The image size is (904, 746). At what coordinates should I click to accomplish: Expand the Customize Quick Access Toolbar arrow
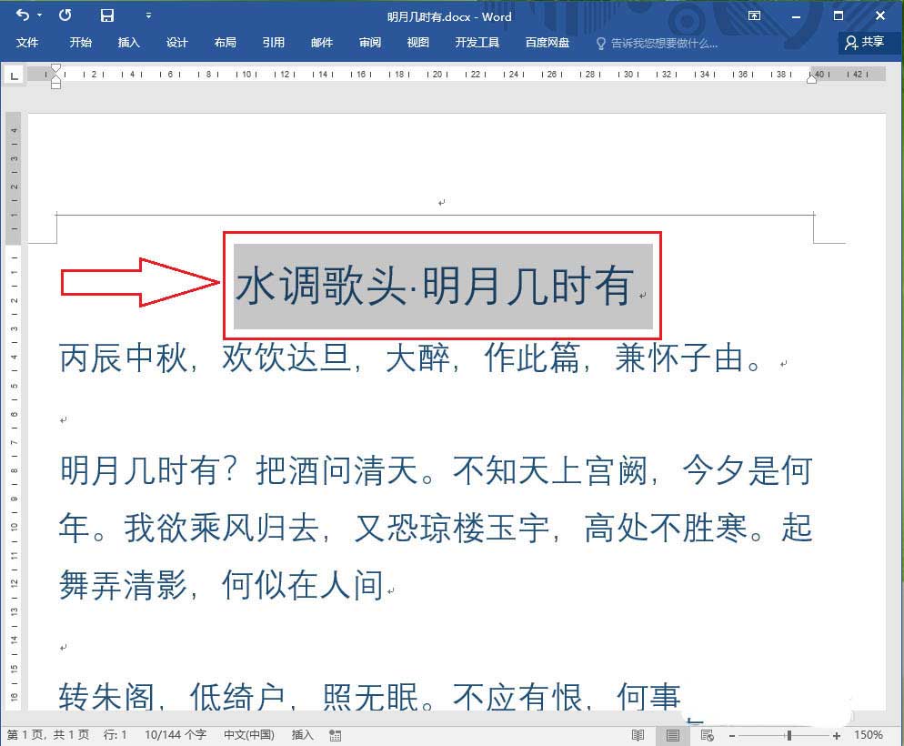pyautogui.click(x=149, y=15)
